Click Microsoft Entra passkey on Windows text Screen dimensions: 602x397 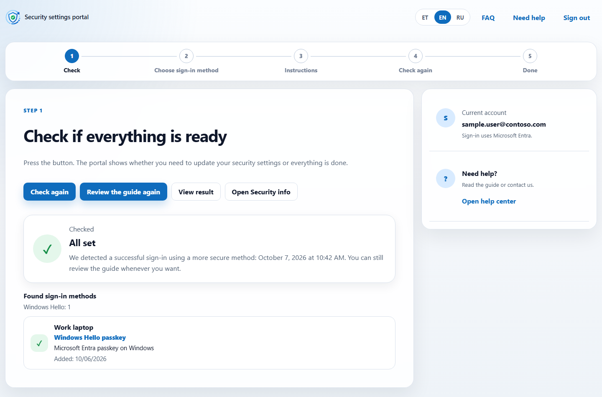click(x=104, y=348)
